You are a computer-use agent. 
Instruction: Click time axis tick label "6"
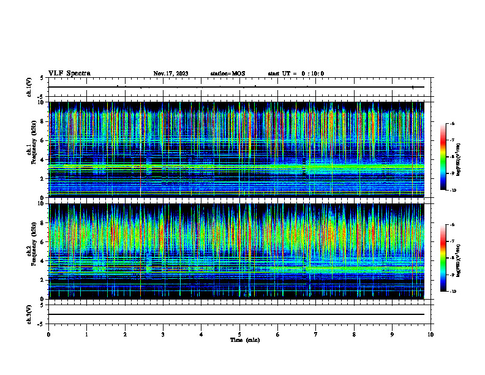[x=277, y=335]
